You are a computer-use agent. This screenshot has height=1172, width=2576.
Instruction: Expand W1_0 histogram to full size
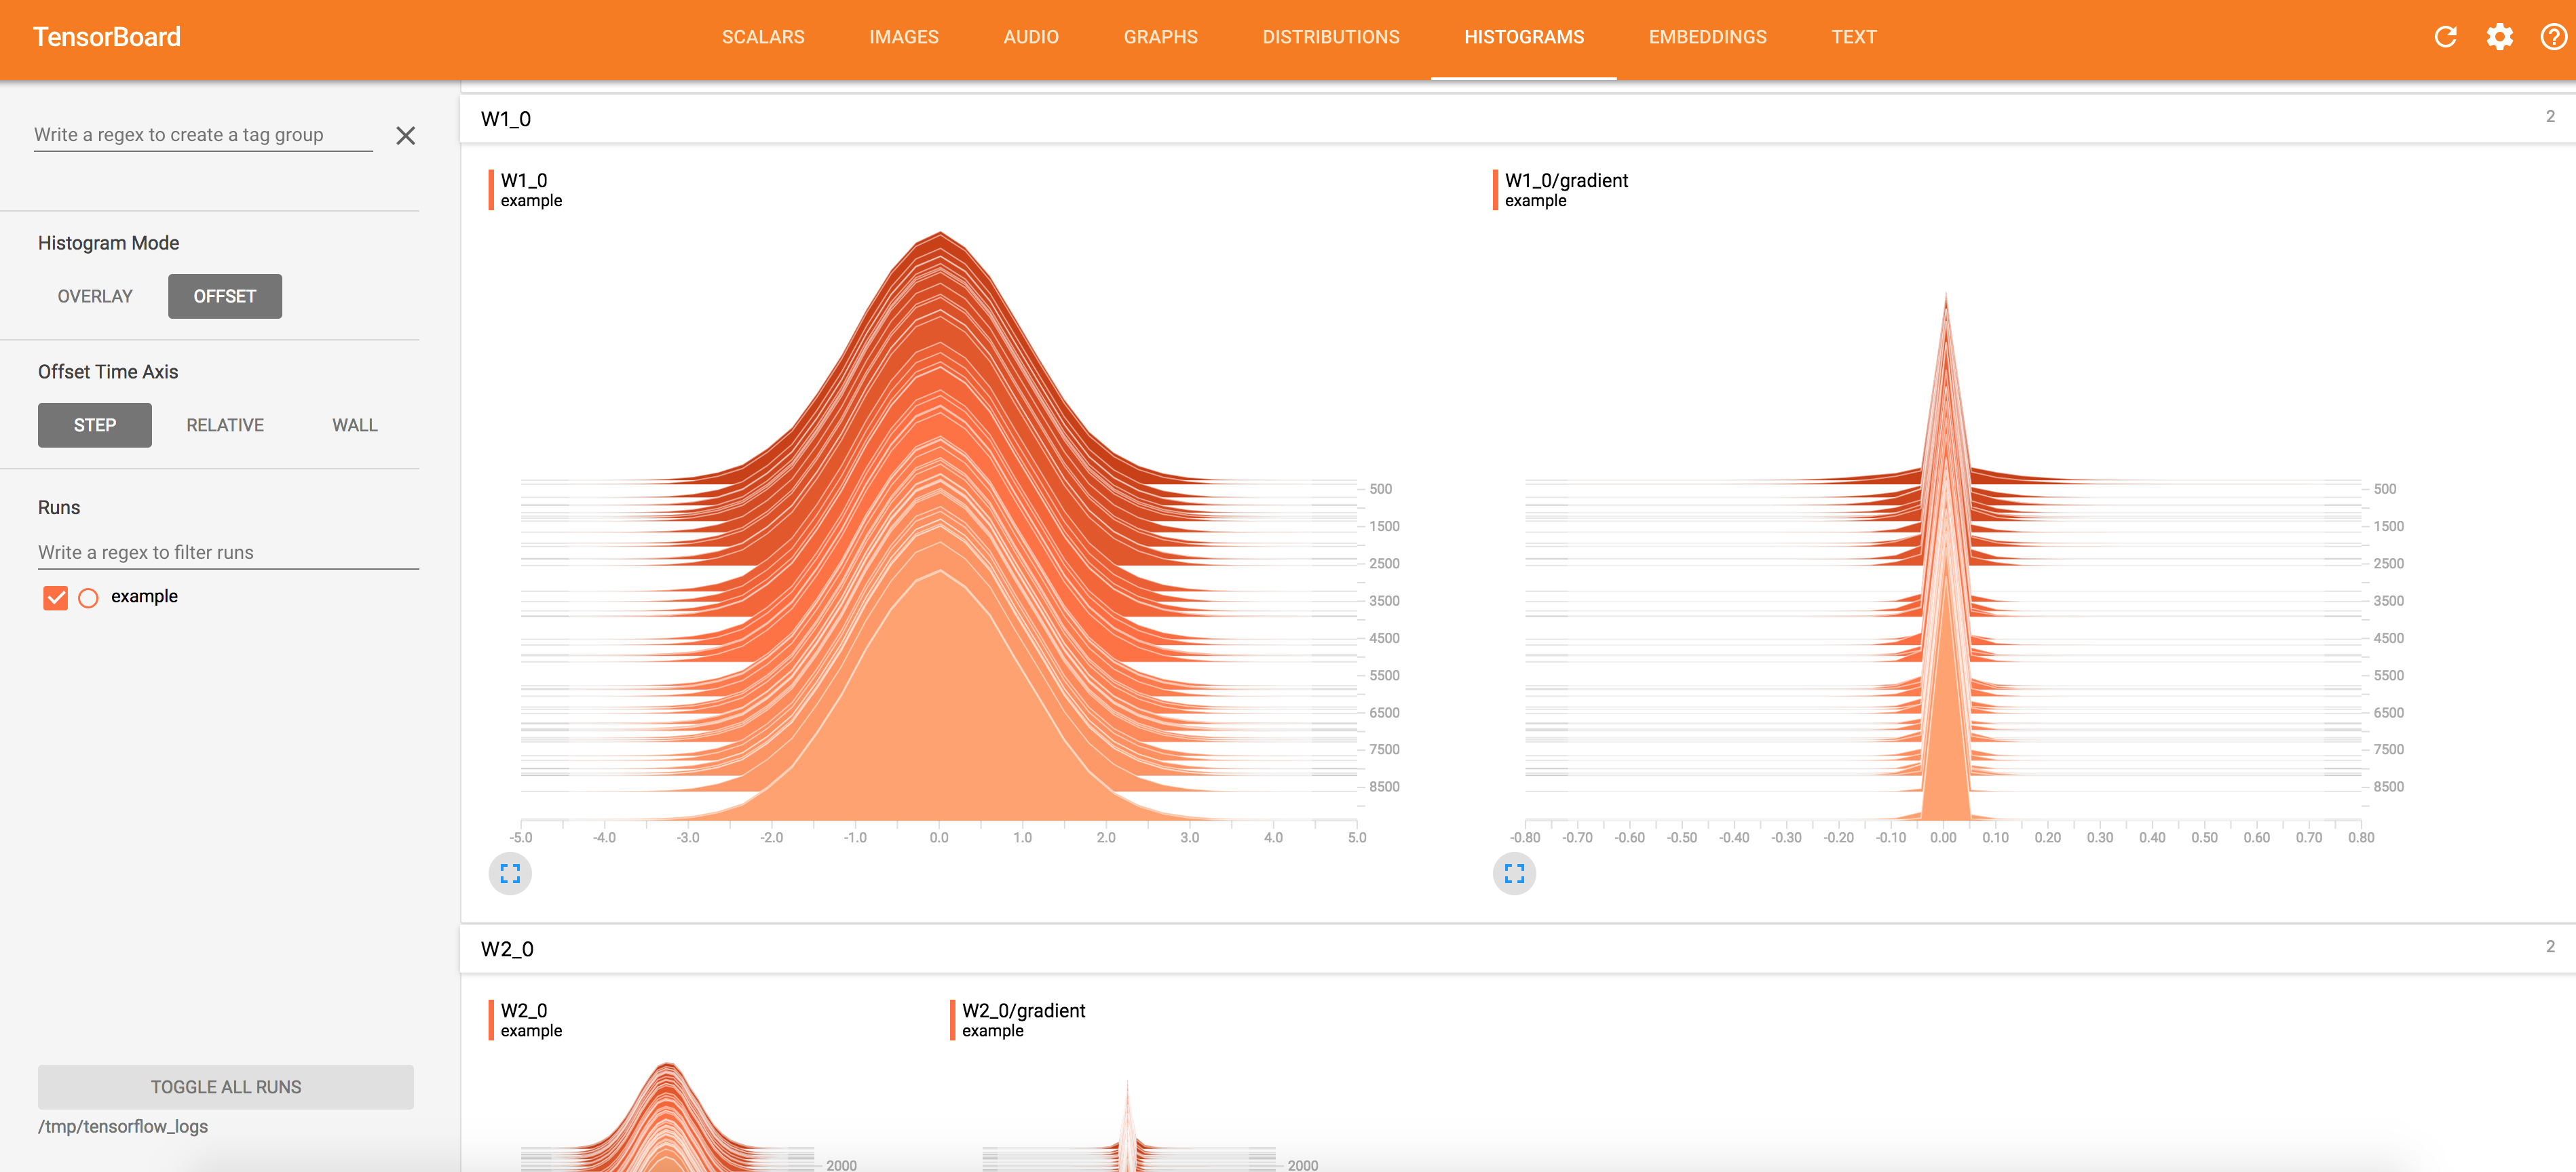coord(510,874)
